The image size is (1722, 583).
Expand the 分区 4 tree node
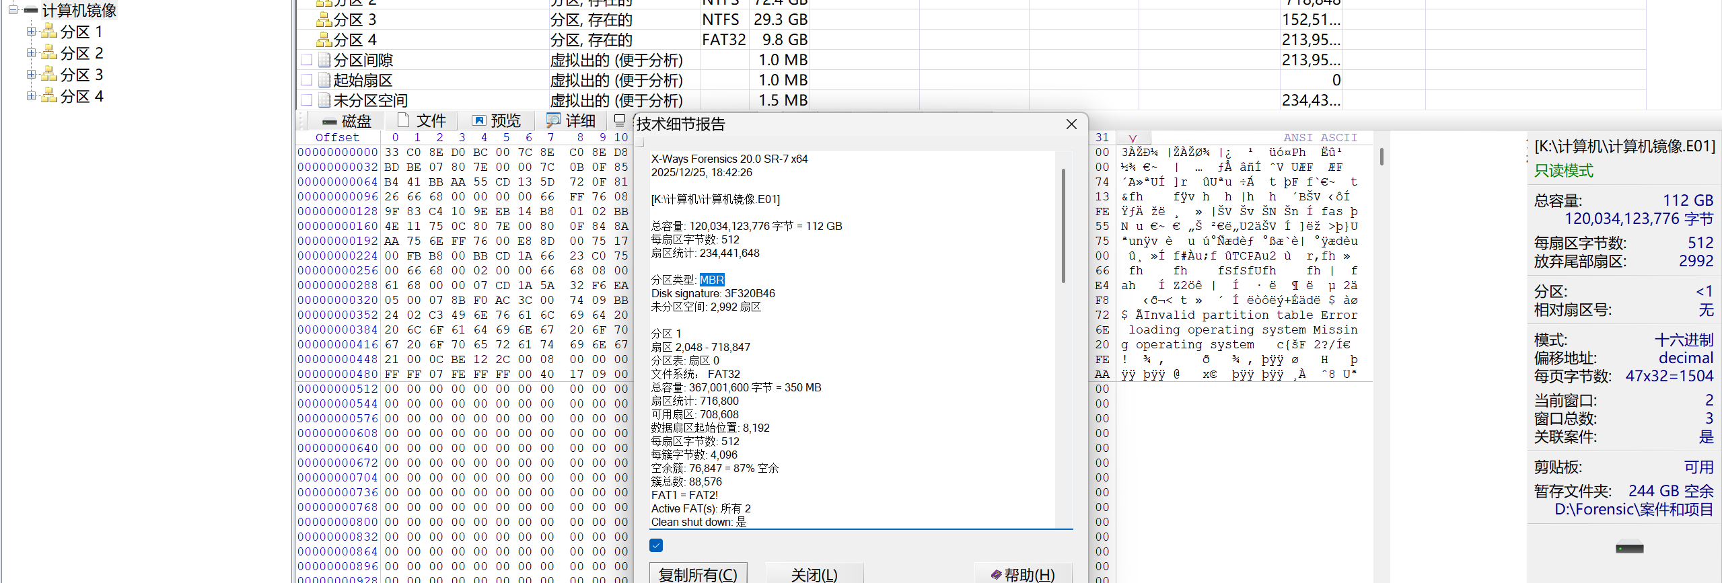point(31,95)
